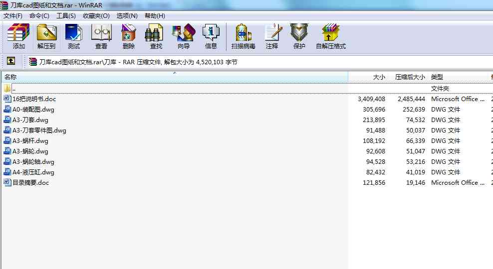Viewport: 493px width, 269px height.
Task: Open the 文件(F) menu
Action: click(x=13, y=15)
